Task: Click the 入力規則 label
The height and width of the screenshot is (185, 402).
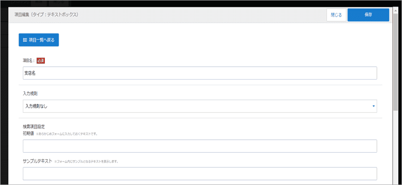Action: click(30, 94)
